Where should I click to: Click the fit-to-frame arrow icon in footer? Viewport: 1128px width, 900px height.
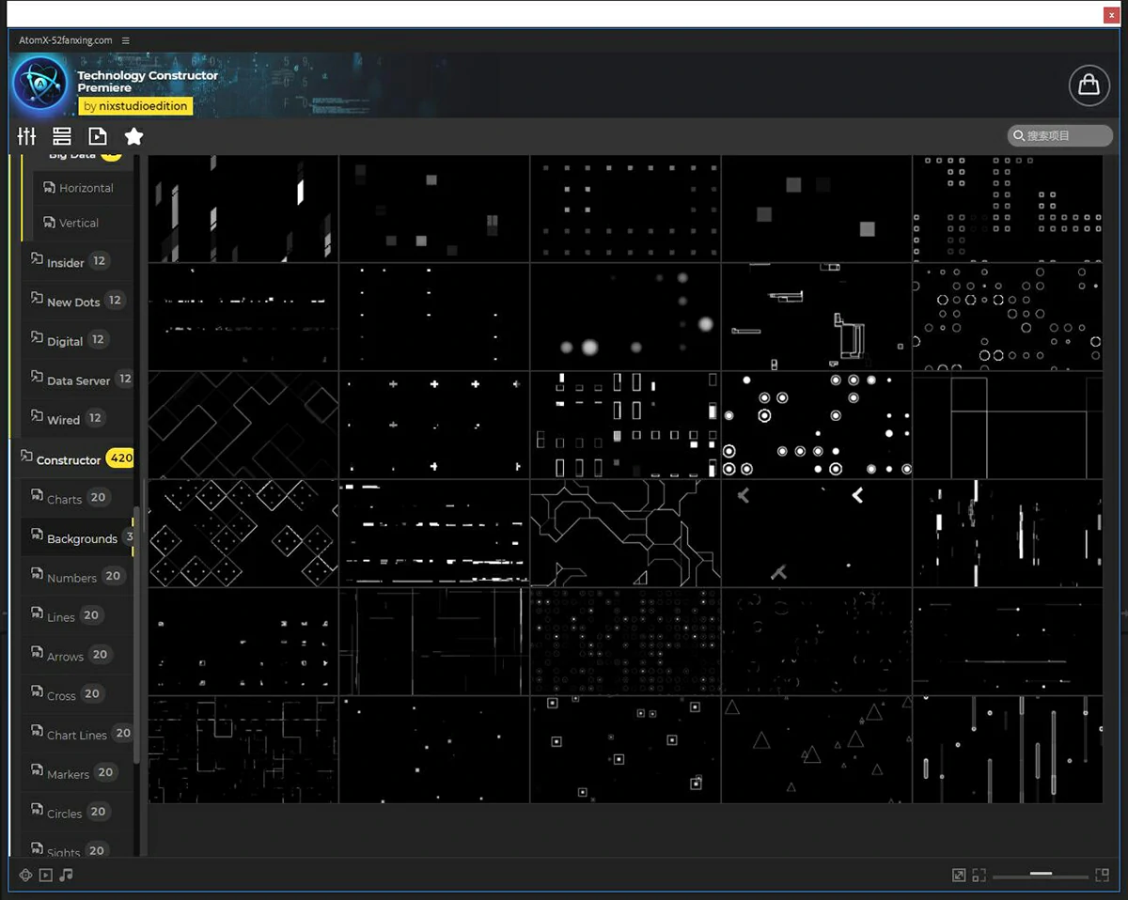(959, 875)
